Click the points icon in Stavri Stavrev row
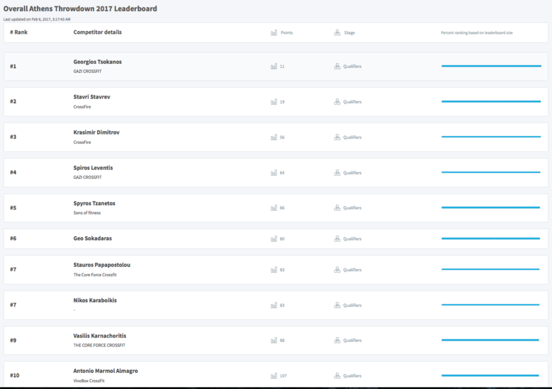This screenshot has height=389, width=552. pos(273,102)
